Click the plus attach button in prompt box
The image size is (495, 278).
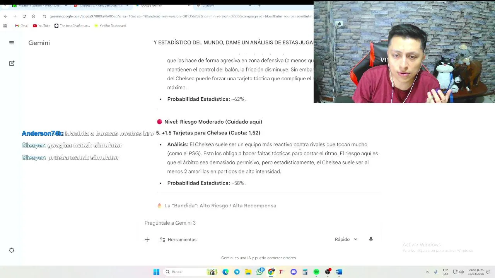tap(147, 239)
